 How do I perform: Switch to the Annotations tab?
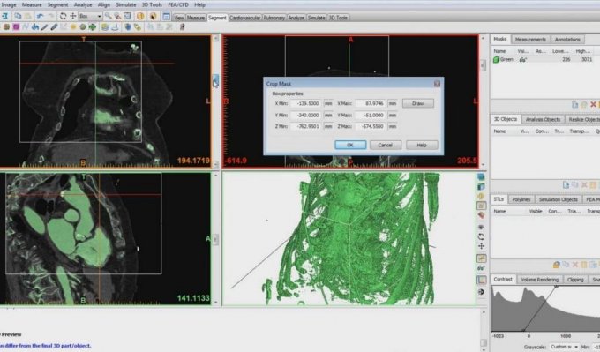(x=567, y=40)
